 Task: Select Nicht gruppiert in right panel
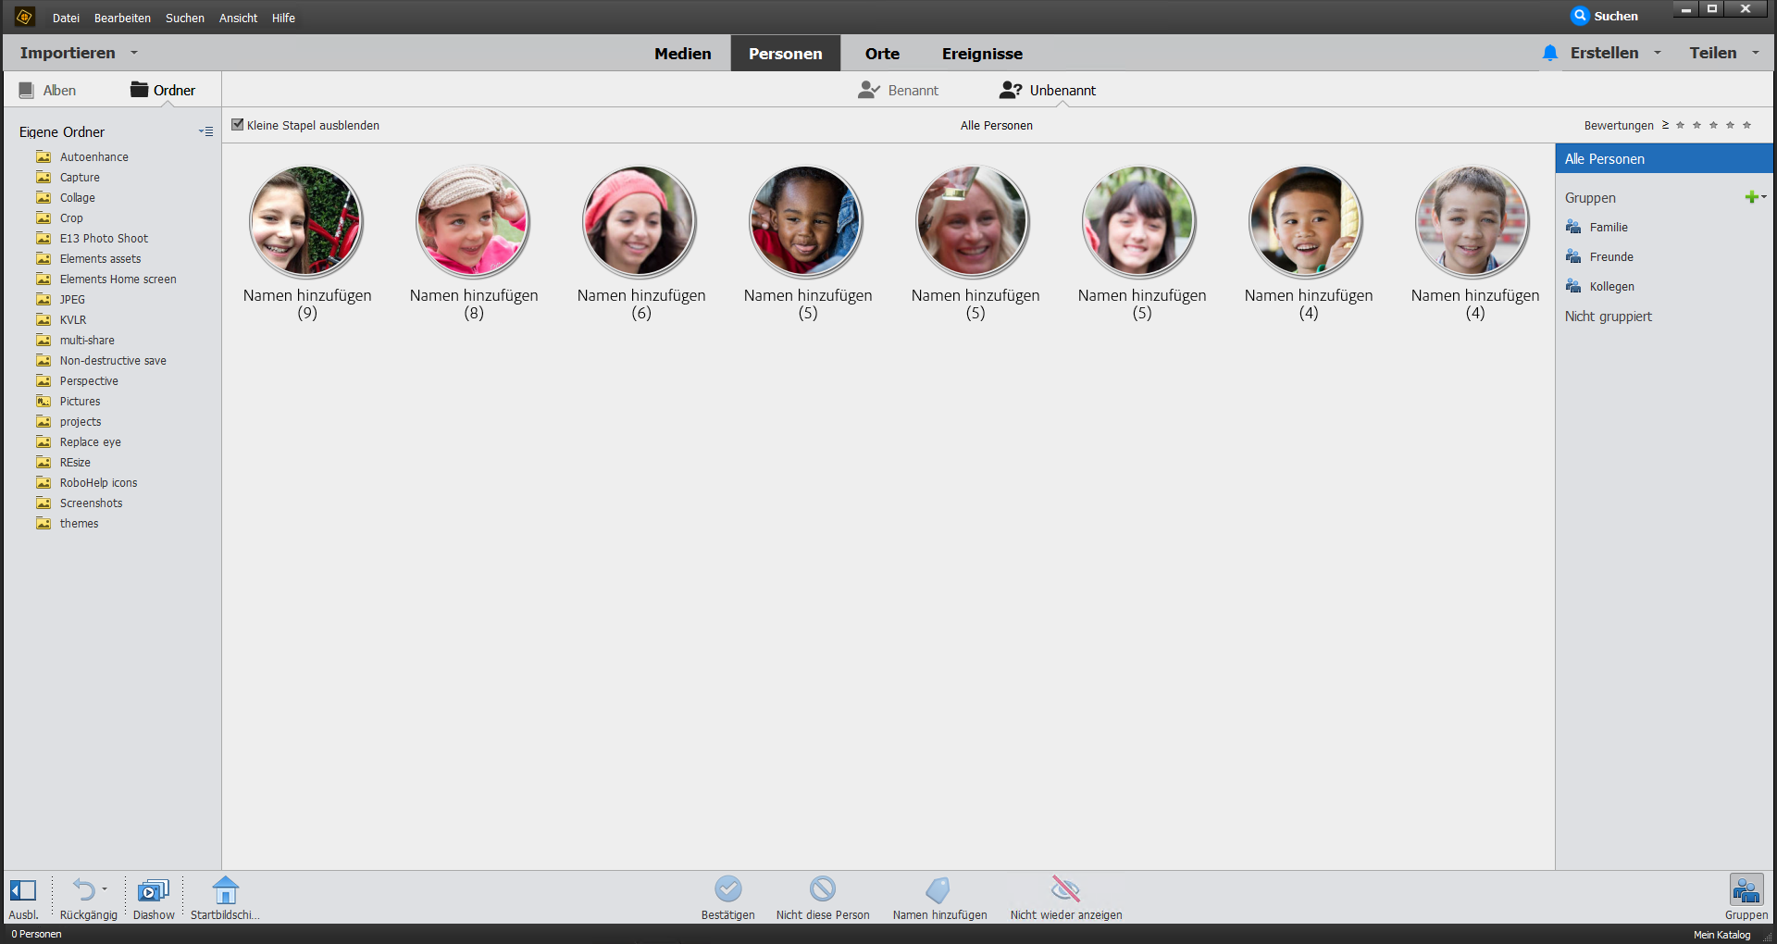(1609, 317)
